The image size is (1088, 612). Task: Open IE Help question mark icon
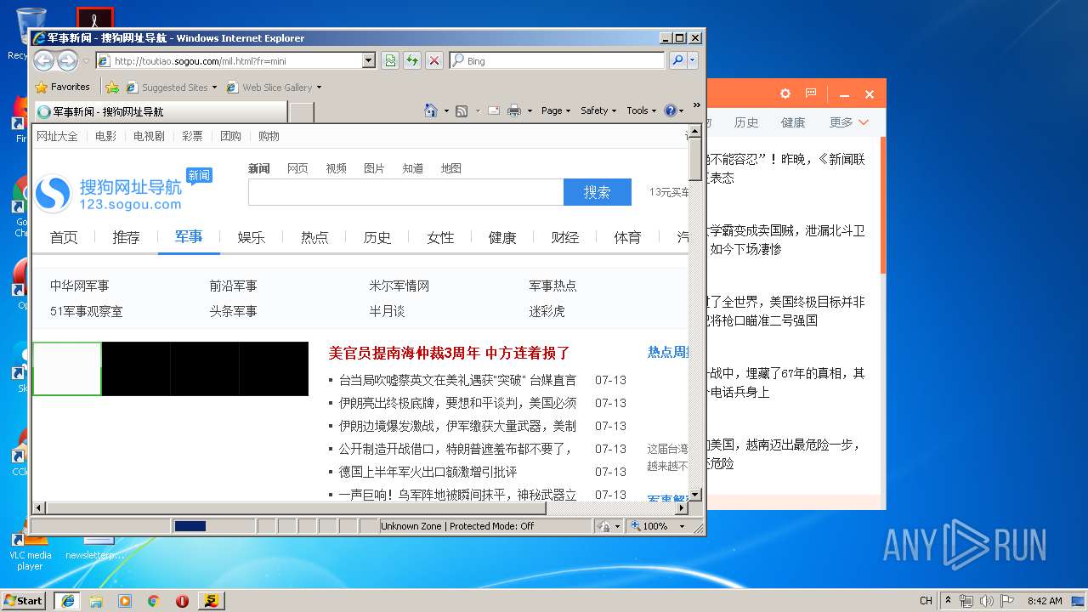click(x=670, y=110)
